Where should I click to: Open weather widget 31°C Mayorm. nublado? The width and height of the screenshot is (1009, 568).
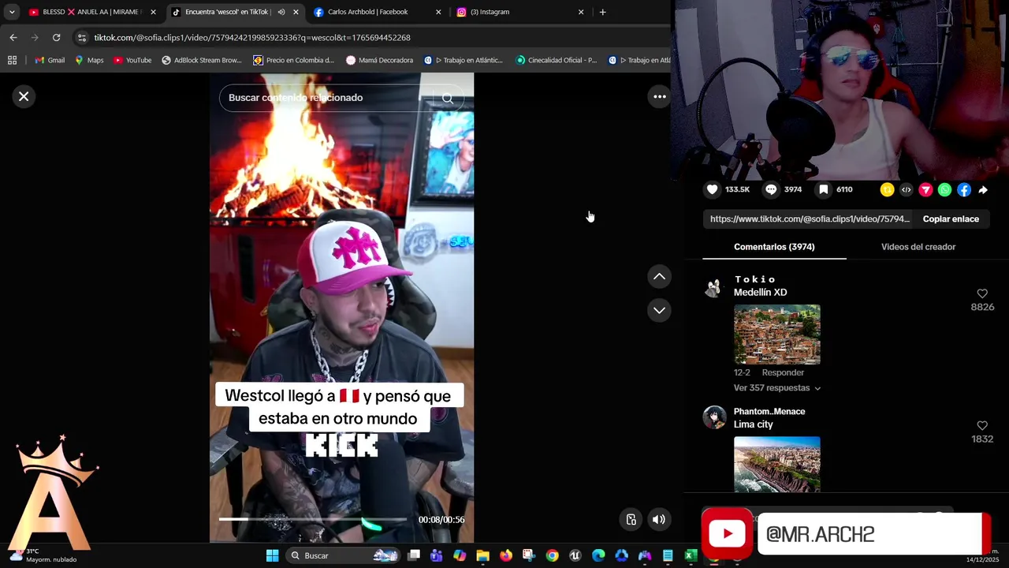43,555
